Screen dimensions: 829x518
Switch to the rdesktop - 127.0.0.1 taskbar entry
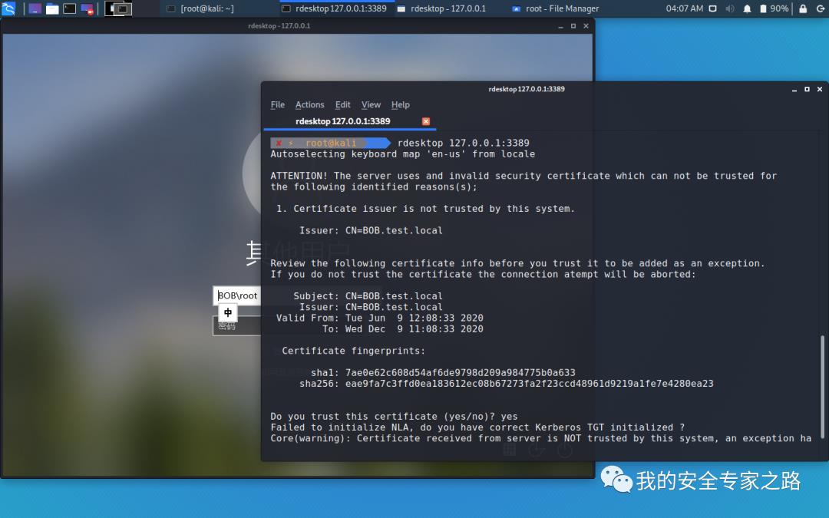tap(441, 8)
